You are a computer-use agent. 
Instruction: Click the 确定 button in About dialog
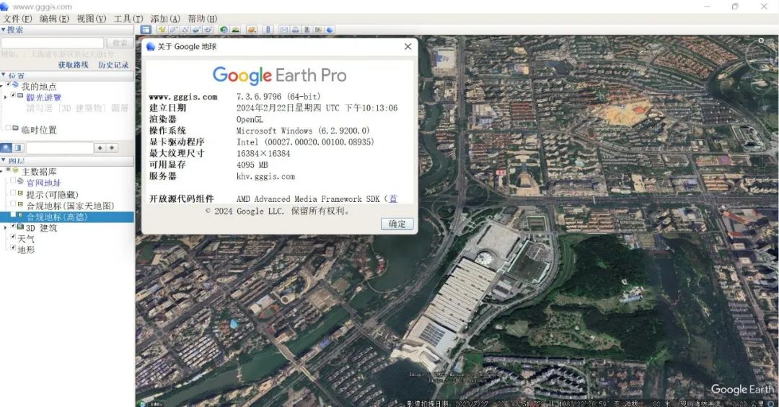pos(397,224)
